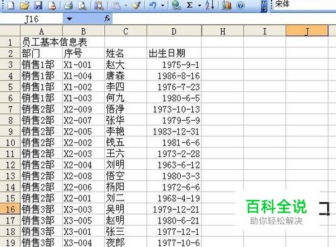Select cell with date 1976-7-23
This screenshot has height=247, width=336.
coord(174,87)
